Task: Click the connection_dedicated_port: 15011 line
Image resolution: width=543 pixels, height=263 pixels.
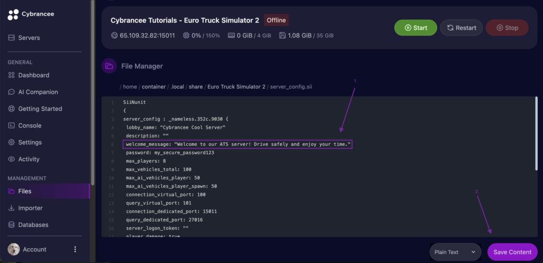Action: click(171, 211)
